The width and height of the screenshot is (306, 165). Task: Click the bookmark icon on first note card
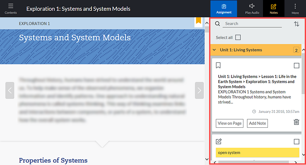(218, 65)
